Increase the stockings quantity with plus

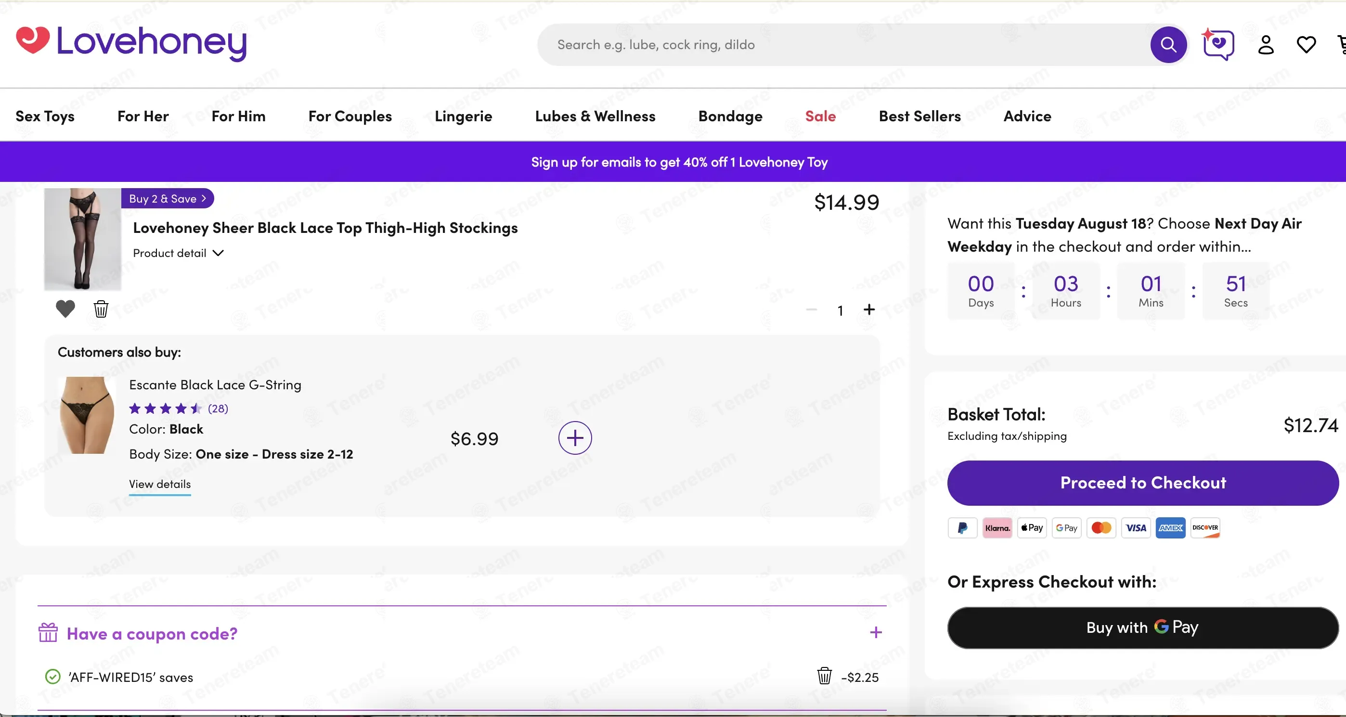click(869, 310)
